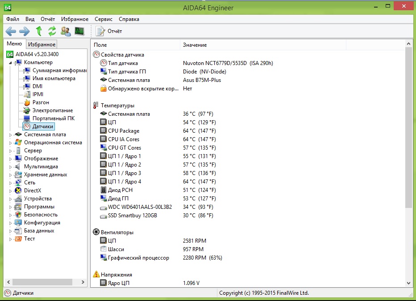
Task: Expand the Устройства tree node
Action: 10,199
